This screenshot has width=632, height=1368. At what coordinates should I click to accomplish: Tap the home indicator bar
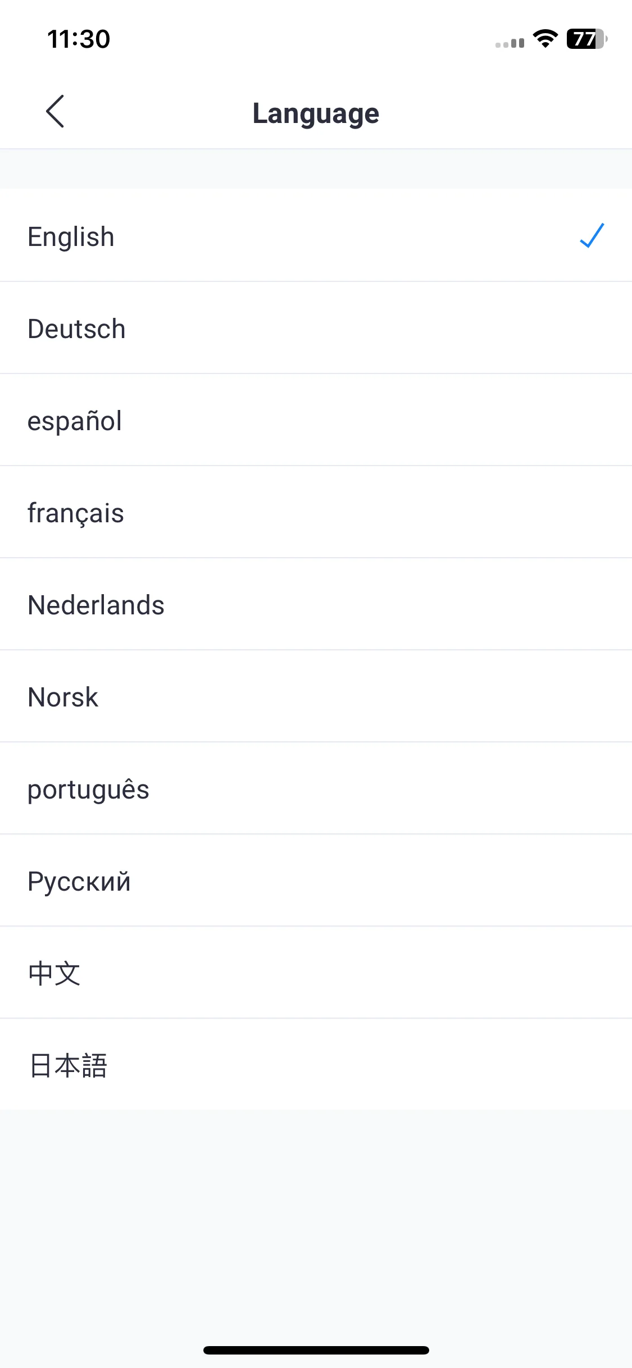tap(316, 1350)
